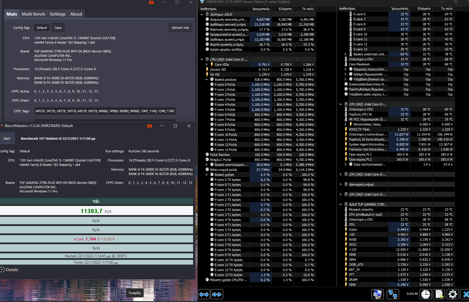
Task: Select the +12V voltage row
Action: (x=399, y=250)
